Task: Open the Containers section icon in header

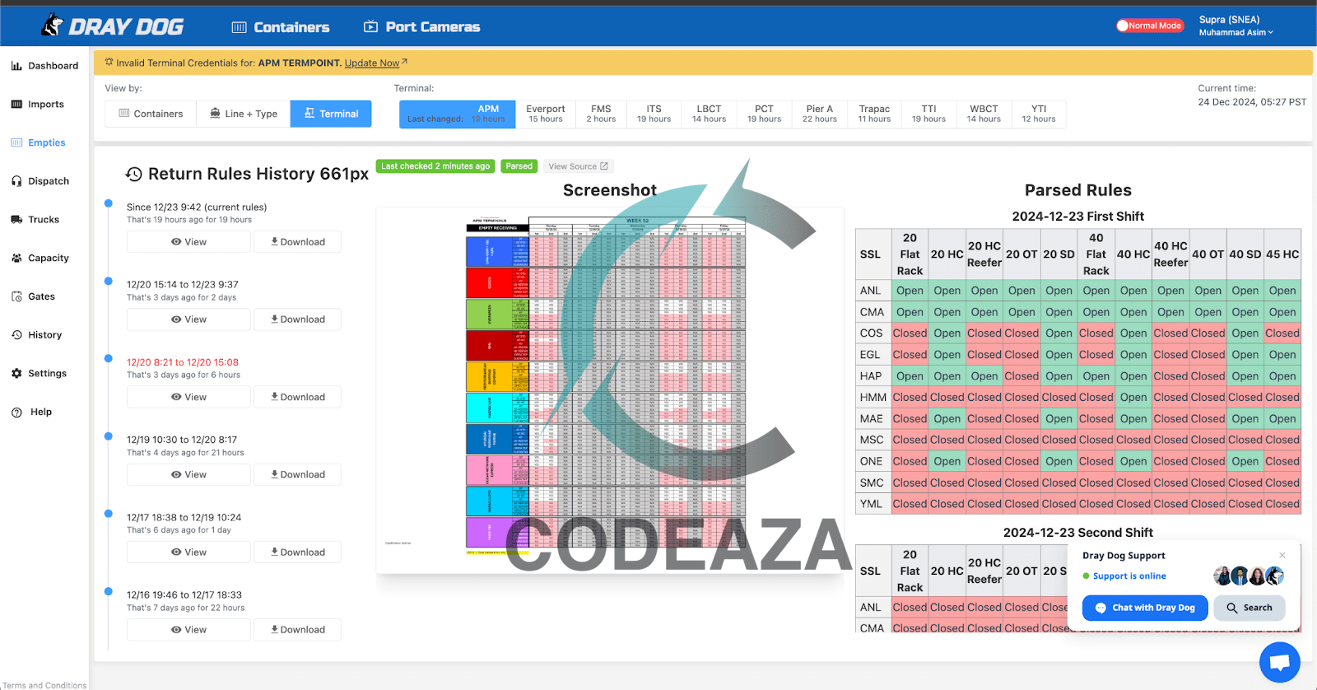Action: [x=240, y=27]
